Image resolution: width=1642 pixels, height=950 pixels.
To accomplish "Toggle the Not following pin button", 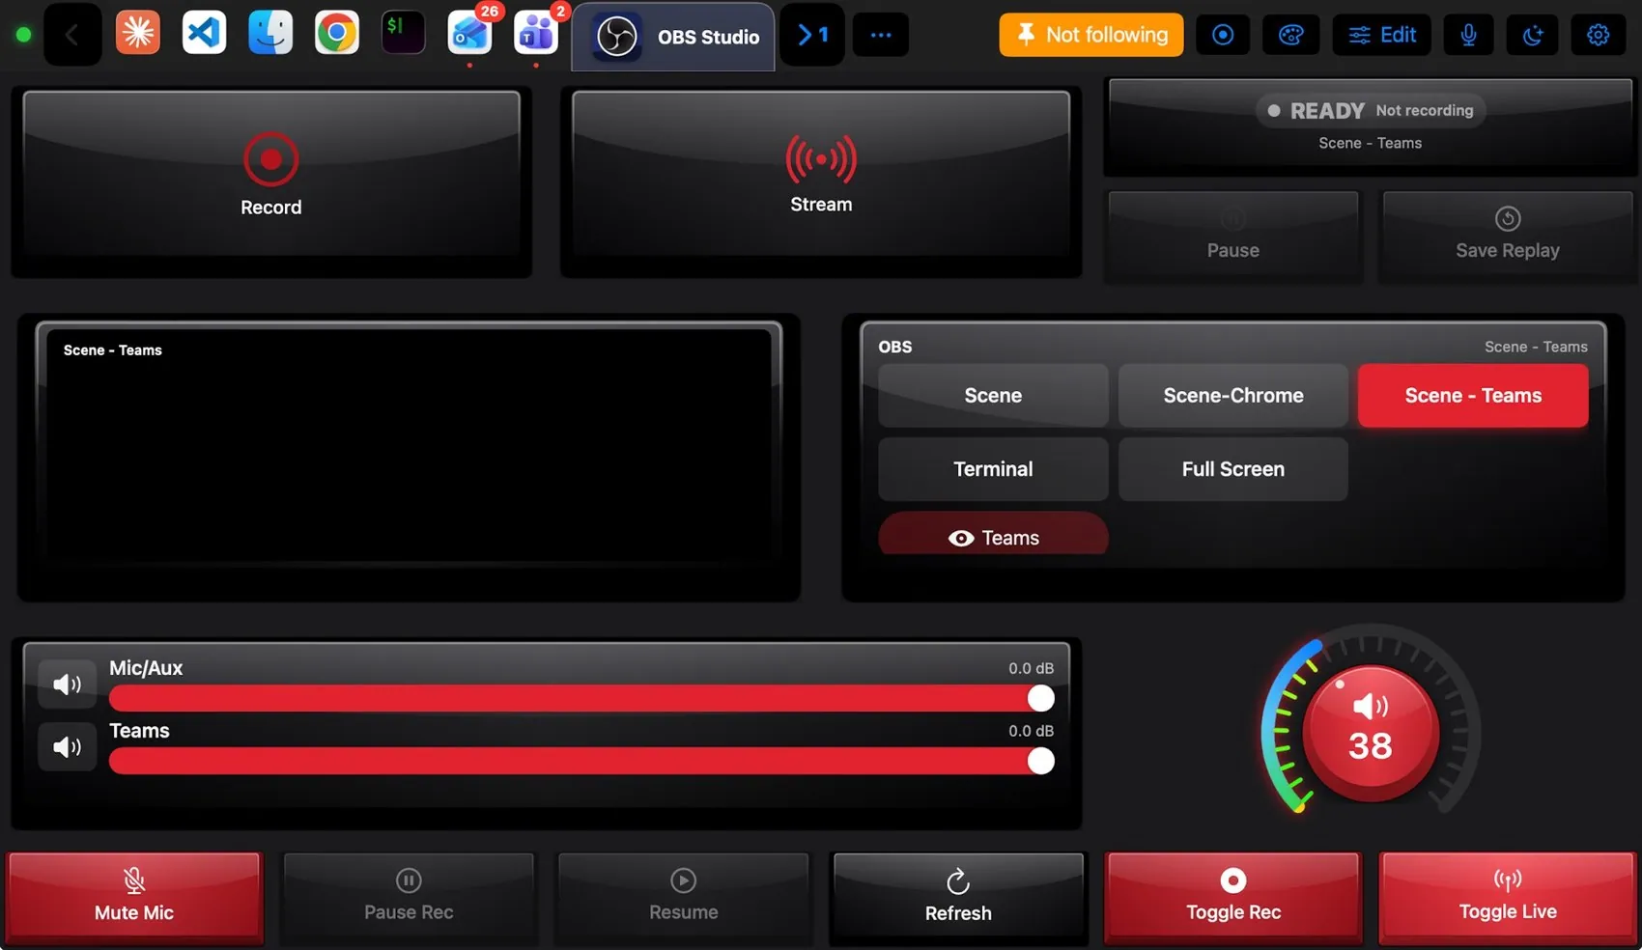I will 1090,35.
